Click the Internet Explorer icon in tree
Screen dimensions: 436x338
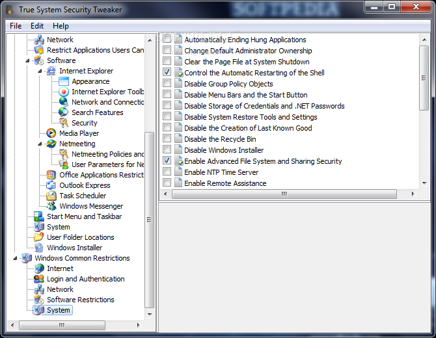tap(51, 71)
